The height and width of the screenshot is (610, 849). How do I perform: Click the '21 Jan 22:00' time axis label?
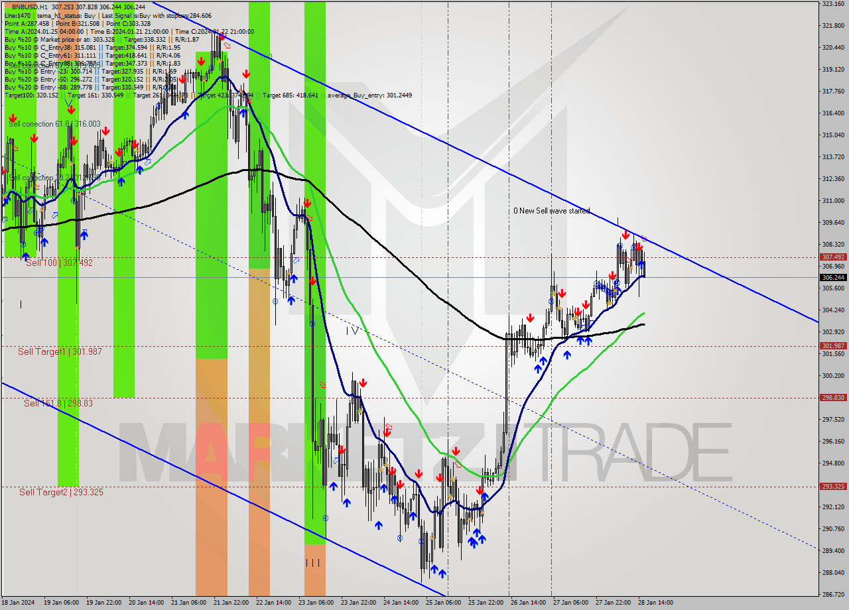[x=231, y=603]
